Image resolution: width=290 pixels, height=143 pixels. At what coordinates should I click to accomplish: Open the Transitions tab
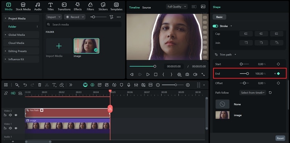[x=64, y=7]
